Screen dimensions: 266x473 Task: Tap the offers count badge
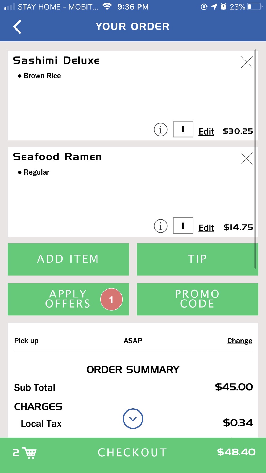111,300
